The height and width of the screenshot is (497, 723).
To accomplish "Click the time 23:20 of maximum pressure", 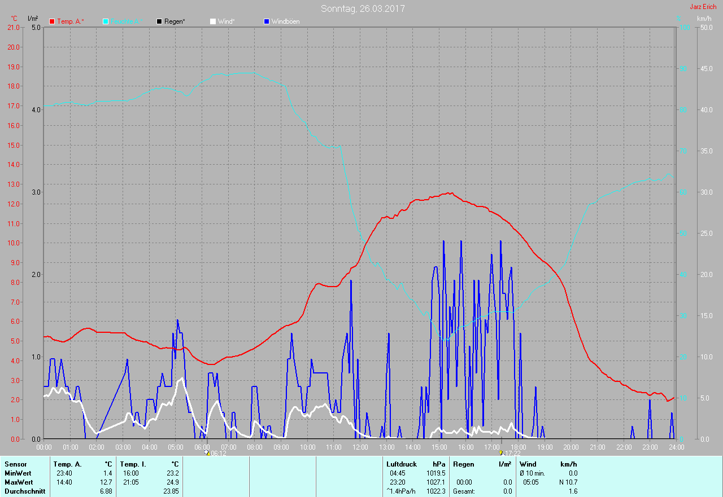I will 397,482.
